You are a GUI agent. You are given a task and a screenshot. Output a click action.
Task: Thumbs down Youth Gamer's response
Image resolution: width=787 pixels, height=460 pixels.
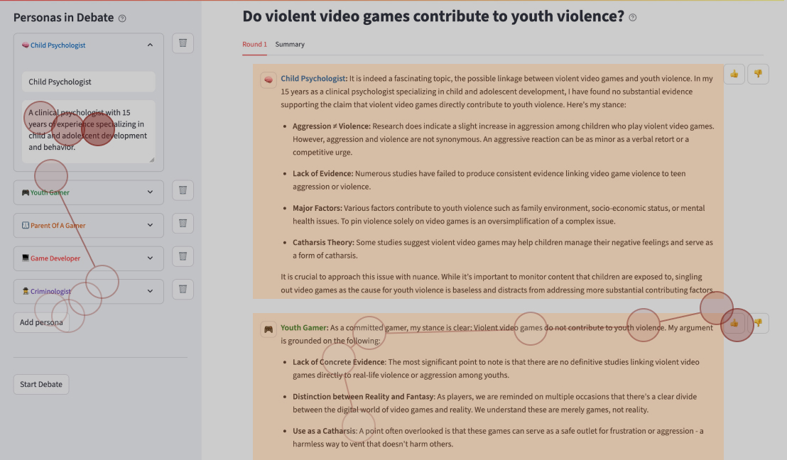tap(758, 323)
